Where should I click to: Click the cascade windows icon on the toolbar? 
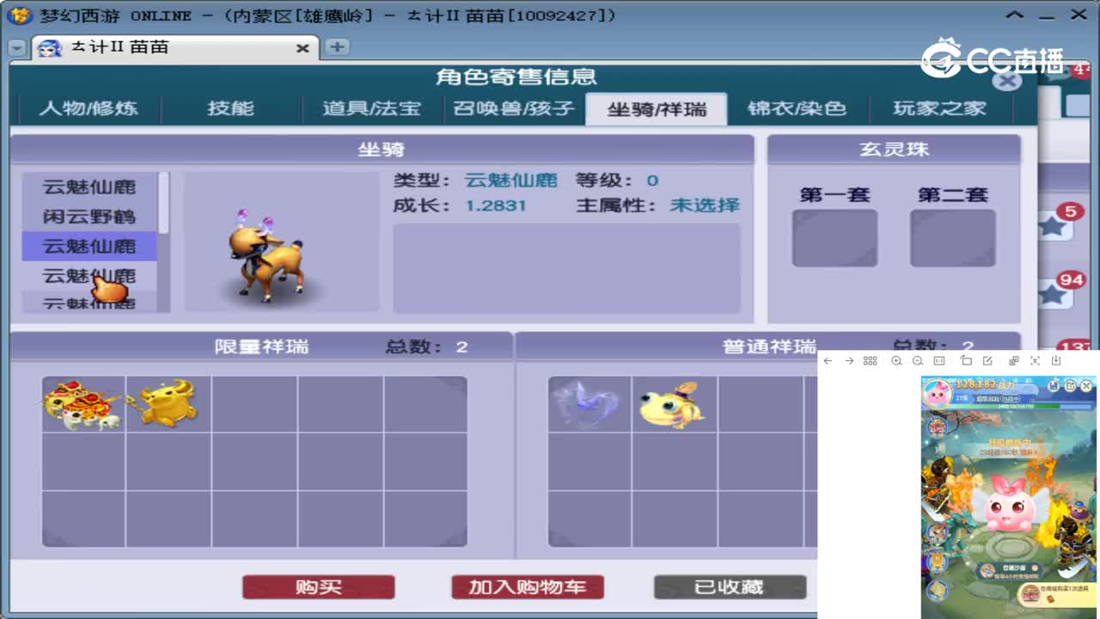tap(1013, 361)
